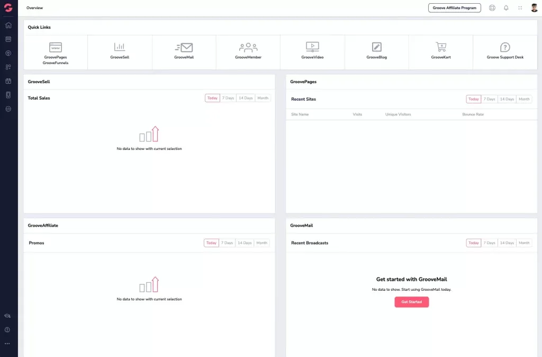
Task: Open the Groove Support Desk quick link
Action: coord(505,52)
